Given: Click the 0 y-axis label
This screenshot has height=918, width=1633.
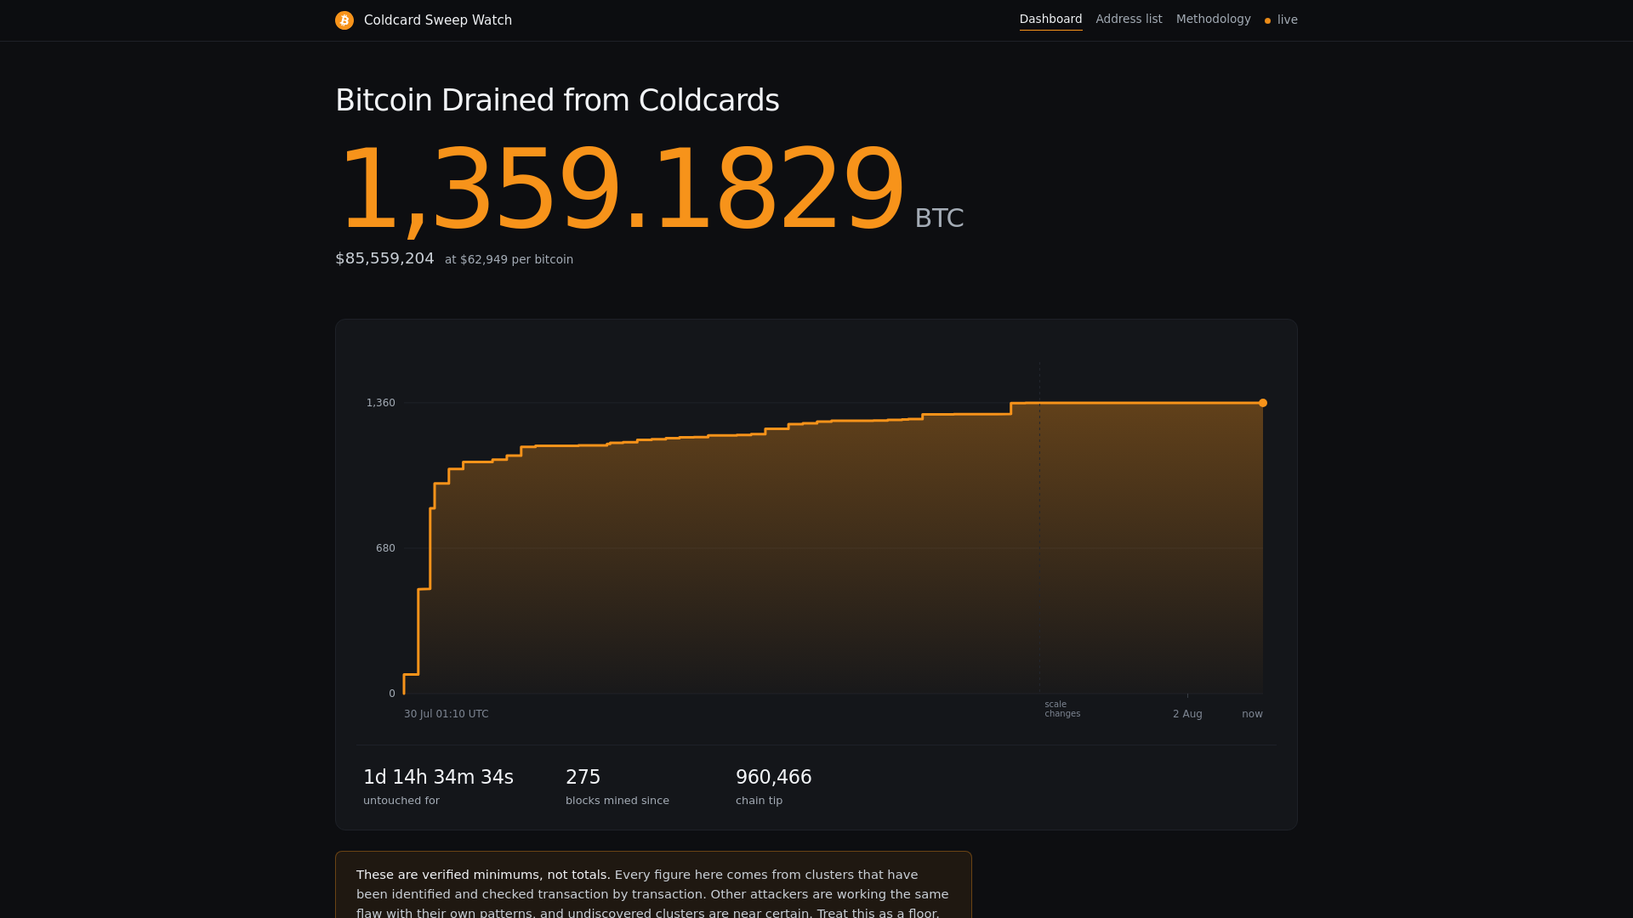Looking at the screenshot, I should click(392, 694).
